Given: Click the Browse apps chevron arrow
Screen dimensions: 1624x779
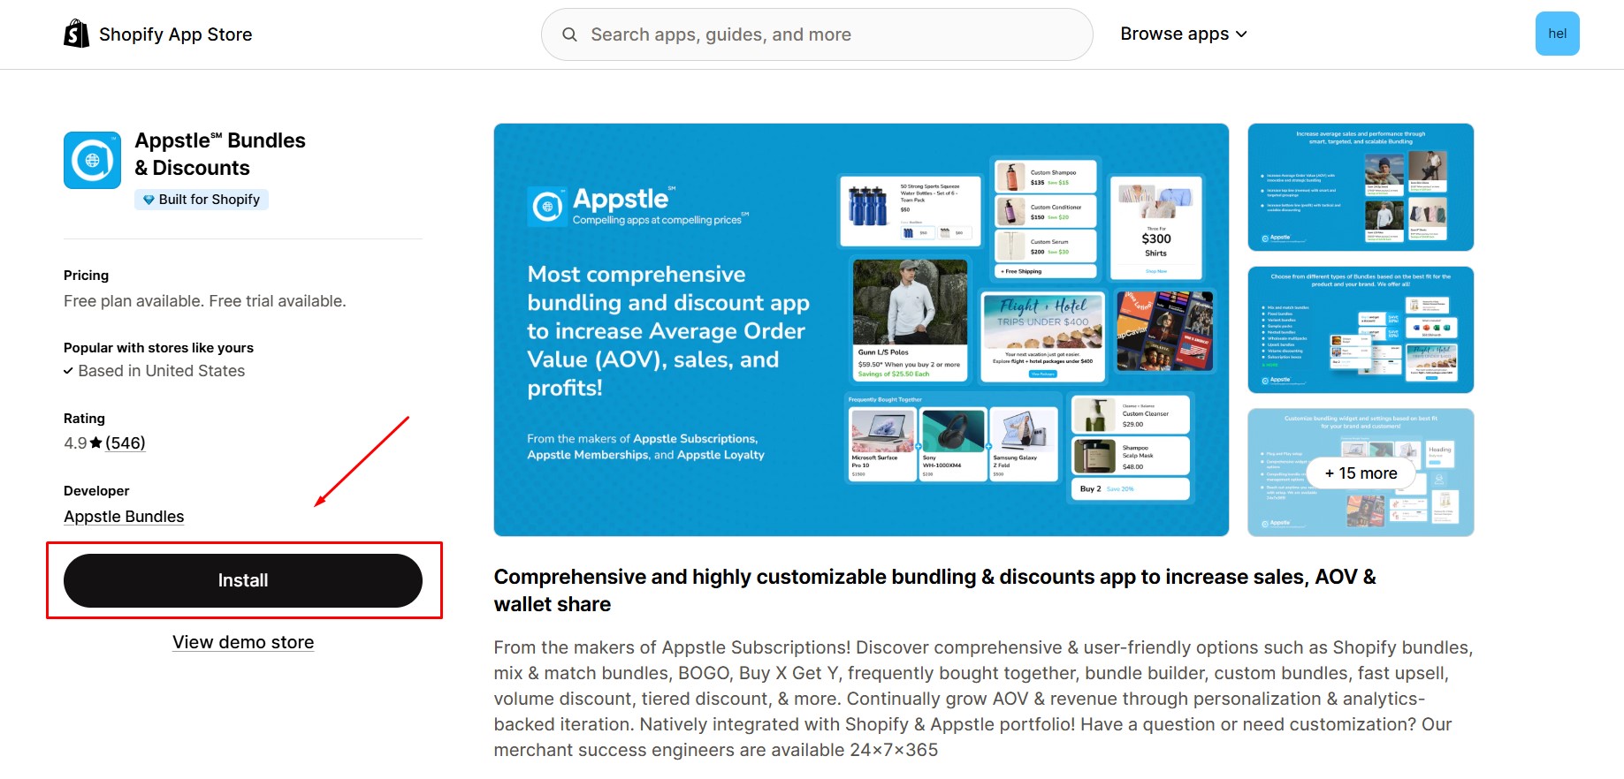Looking at the screenshot, I should [1241, 34].
